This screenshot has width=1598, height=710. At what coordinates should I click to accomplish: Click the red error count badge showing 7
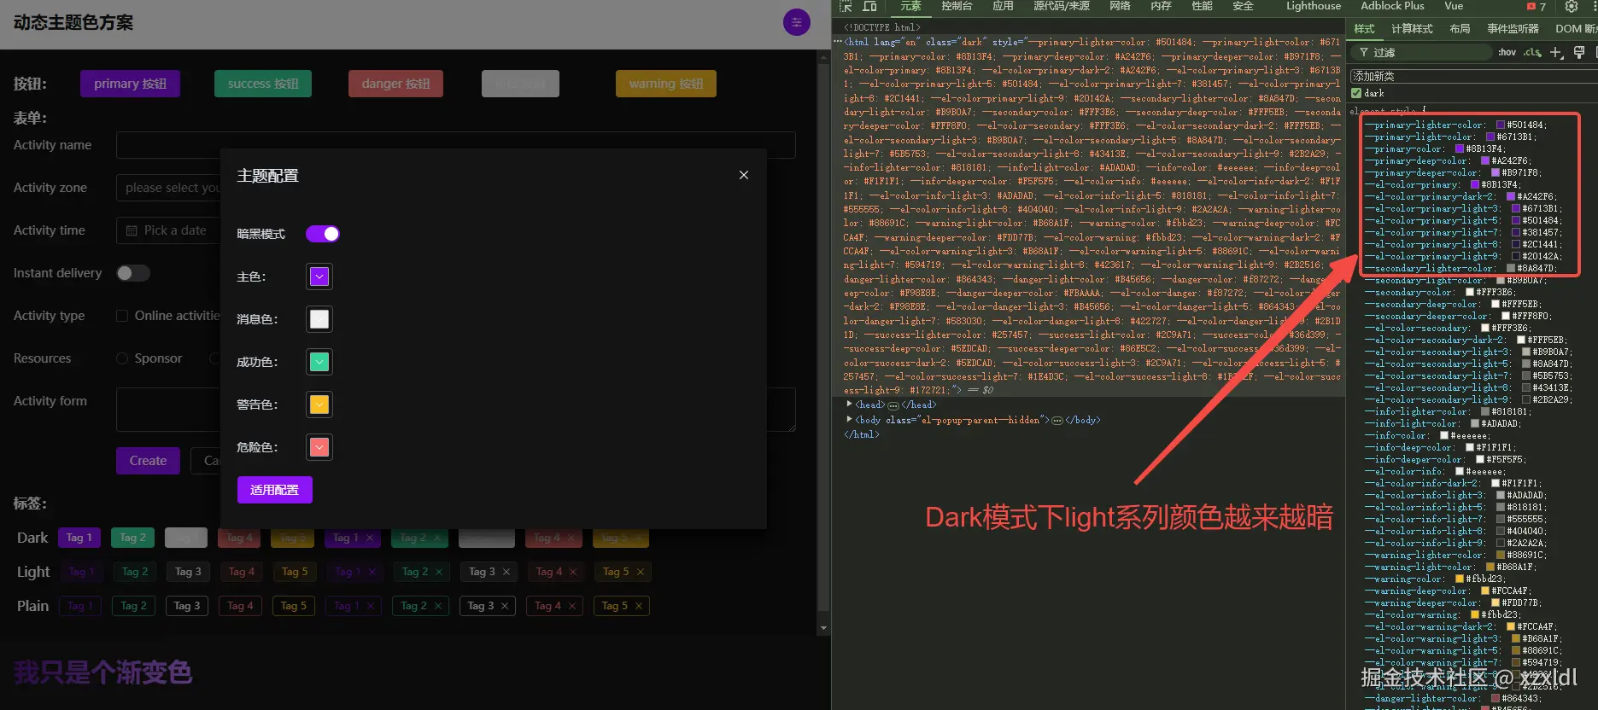click(1537, 6)
